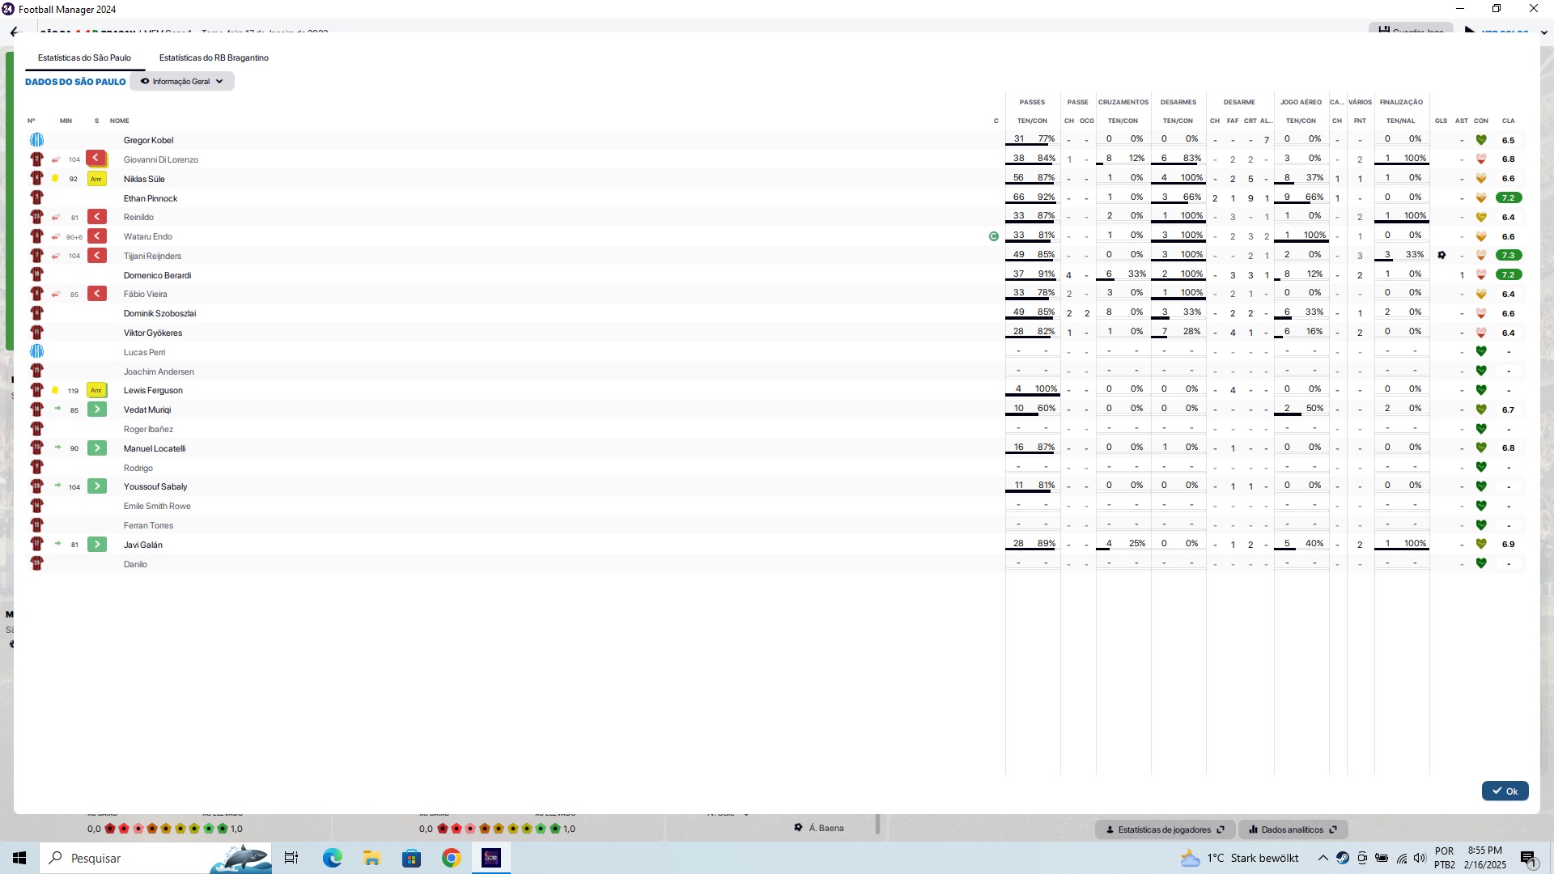Viewport: 1554px width, 874px height.
Task: Click Ethan Pinnock's shirt icon
Action: (x=36, y=197)
